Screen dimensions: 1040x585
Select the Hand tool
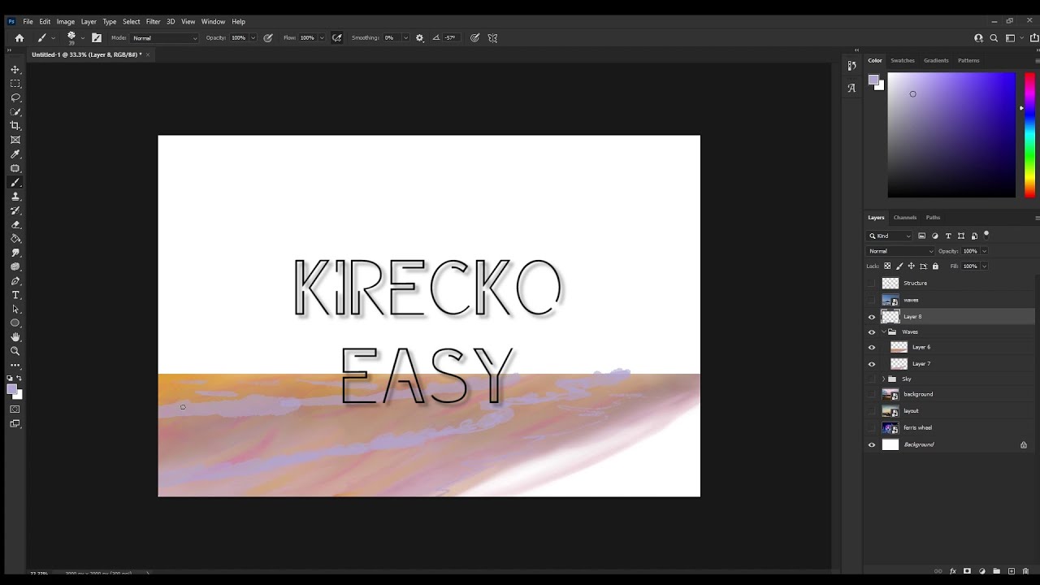[15, 337]
